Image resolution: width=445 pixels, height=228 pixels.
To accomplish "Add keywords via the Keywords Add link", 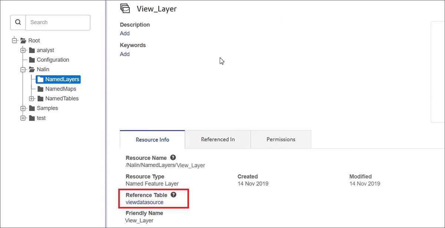I will (x=125, y=54).
